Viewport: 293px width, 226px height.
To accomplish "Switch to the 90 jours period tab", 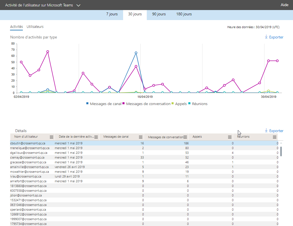I will [159, 14].
